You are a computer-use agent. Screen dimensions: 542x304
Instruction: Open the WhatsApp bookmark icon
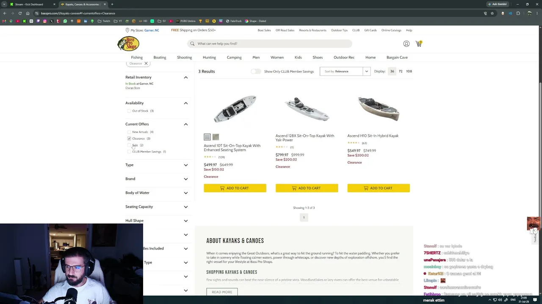[x=65, y=21]
